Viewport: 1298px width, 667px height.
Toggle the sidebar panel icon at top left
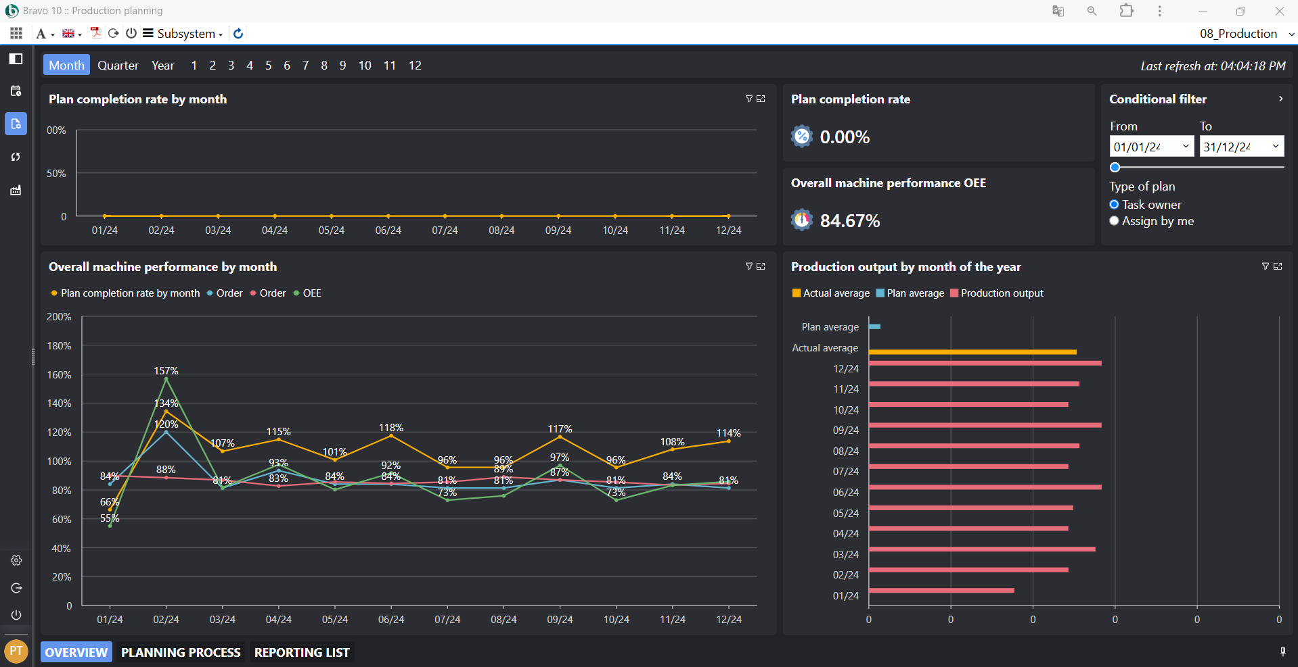[16, 59]
